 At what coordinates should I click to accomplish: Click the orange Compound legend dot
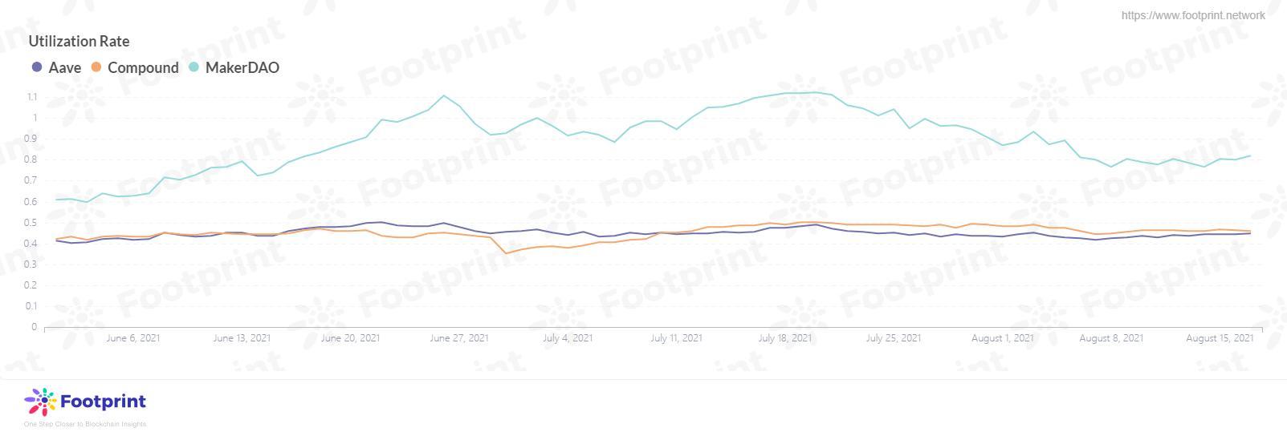(96, 67)
